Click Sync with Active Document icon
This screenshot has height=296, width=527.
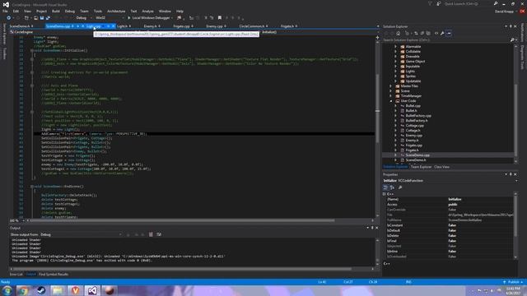(416, 33)
